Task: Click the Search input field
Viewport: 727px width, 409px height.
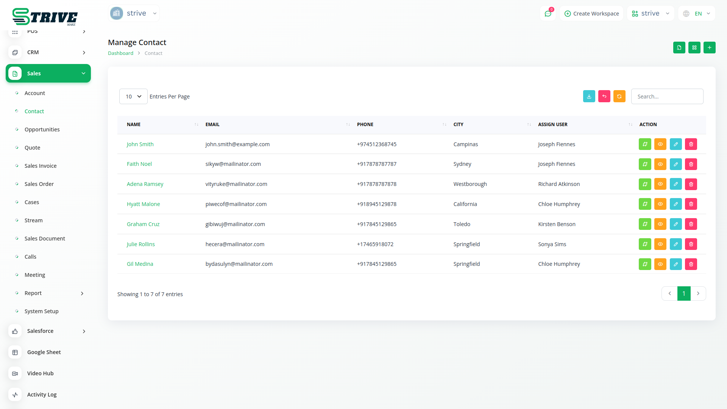Action: click(x=667, y=97)
